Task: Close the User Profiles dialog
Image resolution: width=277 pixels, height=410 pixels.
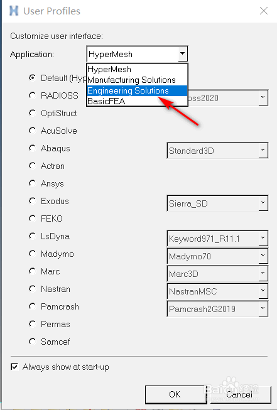Action: pyautogui.click(x=263, y=11)
